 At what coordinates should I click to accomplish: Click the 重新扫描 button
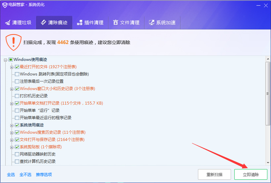click(x=214, y=174)
